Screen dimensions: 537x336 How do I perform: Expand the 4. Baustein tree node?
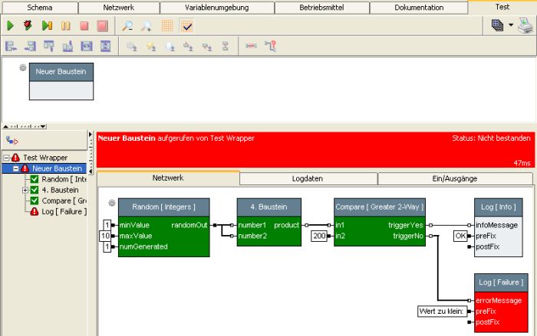click(25, 190)
